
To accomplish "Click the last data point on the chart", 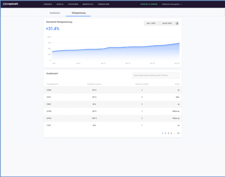I will click(x=179, y=43).
